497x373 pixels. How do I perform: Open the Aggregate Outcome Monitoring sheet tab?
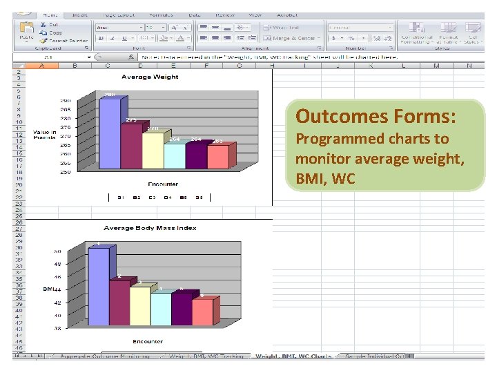tap(105, 356)
